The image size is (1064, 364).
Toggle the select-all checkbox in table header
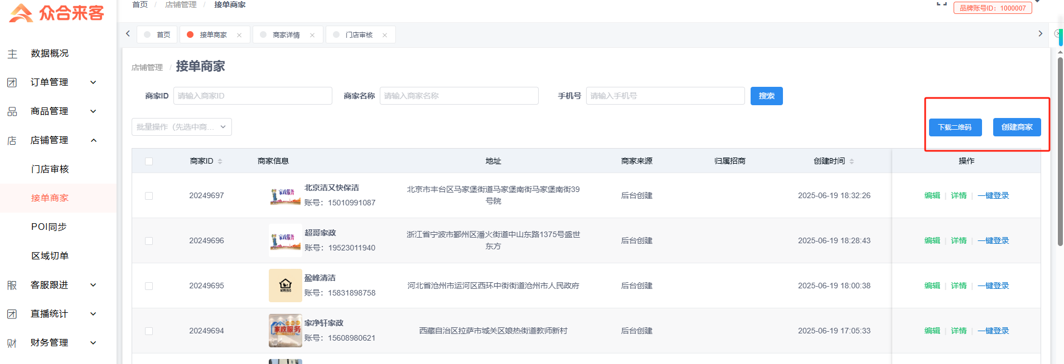[x=149, y=161]
